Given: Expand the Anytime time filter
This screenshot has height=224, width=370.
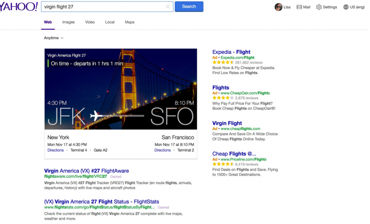Looking at the screenshot, I should pos(53,38).
